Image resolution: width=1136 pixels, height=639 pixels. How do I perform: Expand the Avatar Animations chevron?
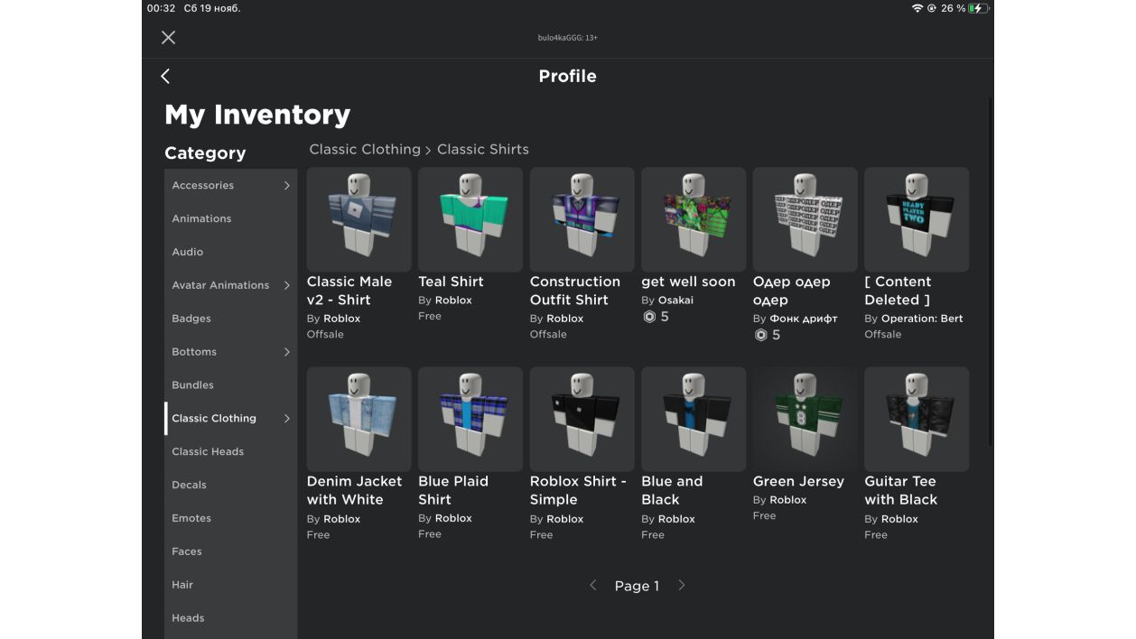(x=287, y=285)
